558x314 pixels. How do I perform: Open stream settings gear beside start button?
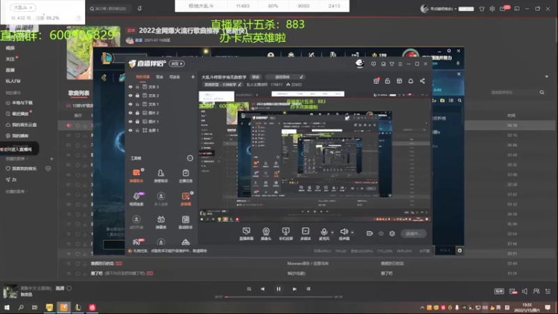[x=392, y=234]
